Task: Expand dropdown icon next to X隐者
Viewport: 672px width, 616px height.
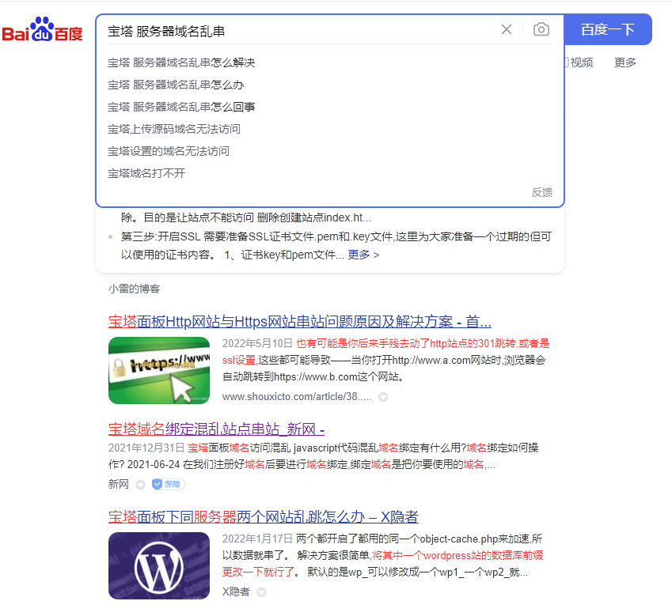Action: pyautogui.click(x=261, y=592)
